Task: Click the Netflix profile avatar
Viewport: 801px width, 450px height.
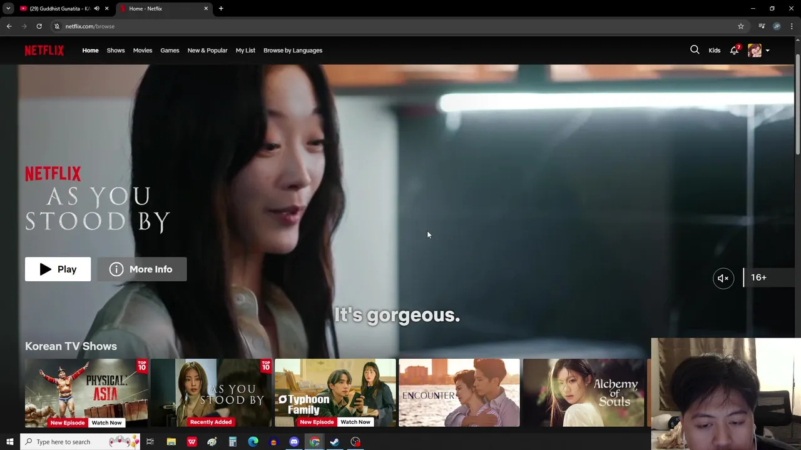Action: click(x=755, y=51)
